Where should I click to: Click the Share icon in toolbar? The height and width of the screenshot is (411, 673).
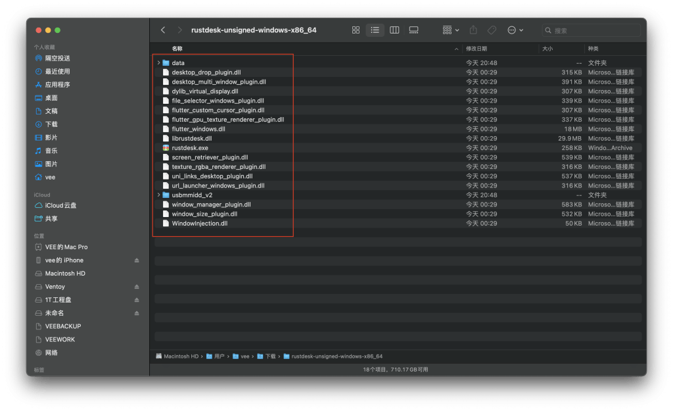pos(473,30)
